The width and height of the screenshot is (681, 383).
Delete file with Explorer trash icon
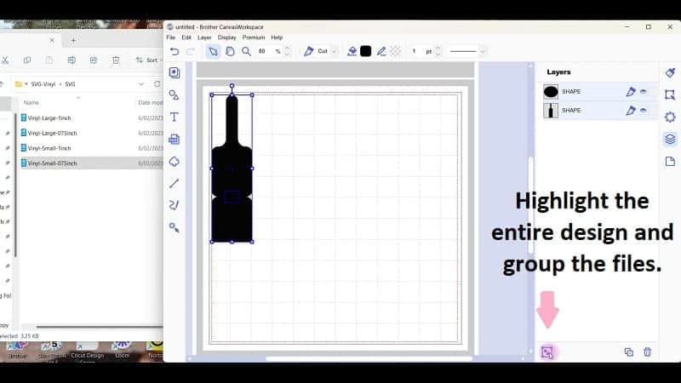tap(116, 60)
